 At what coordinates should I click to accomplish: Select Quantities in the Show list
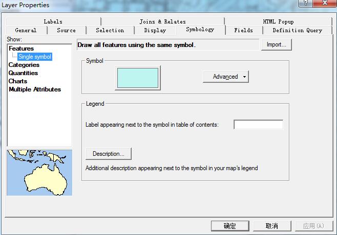click(x=23, y=73)
